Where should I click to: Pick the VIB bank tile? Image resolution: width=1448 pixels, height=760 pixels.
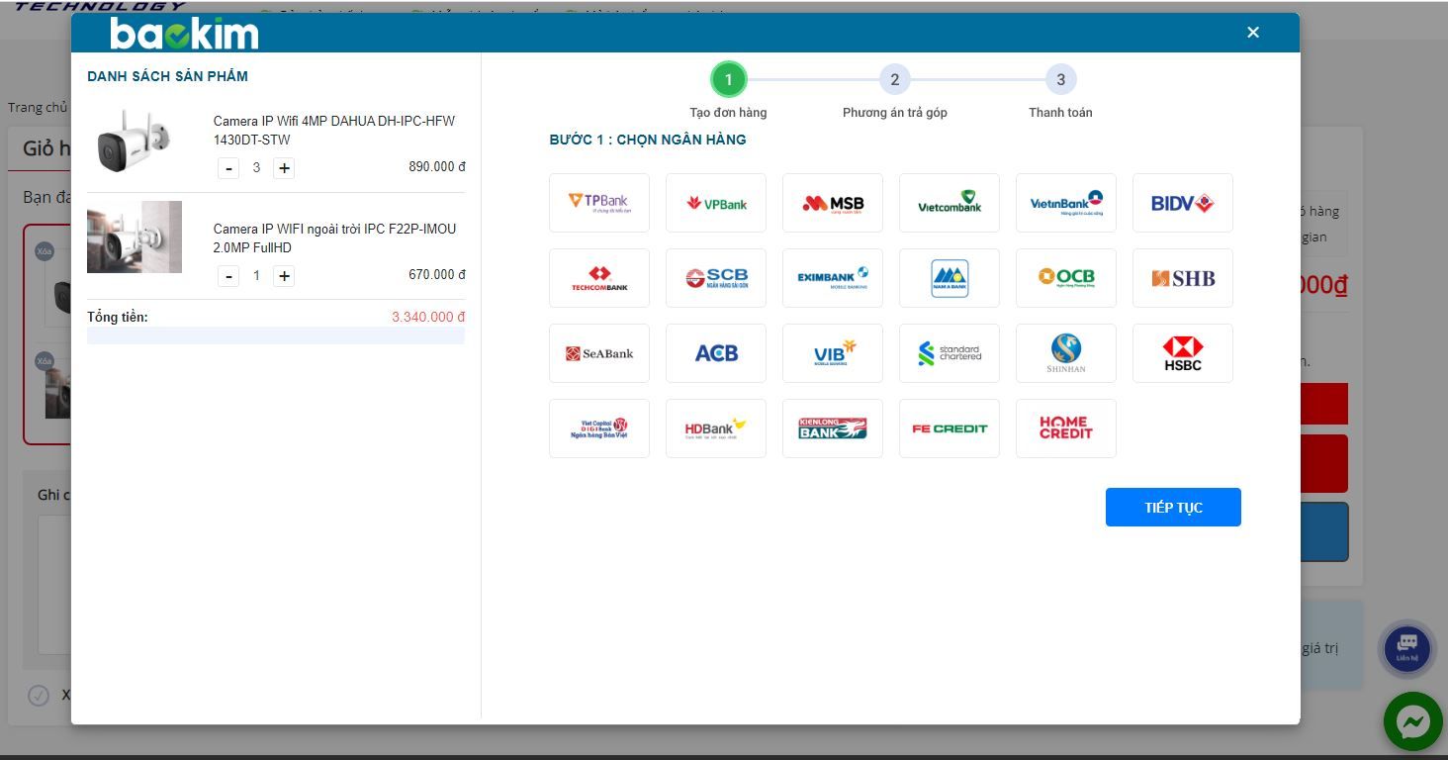coord(832,353)
